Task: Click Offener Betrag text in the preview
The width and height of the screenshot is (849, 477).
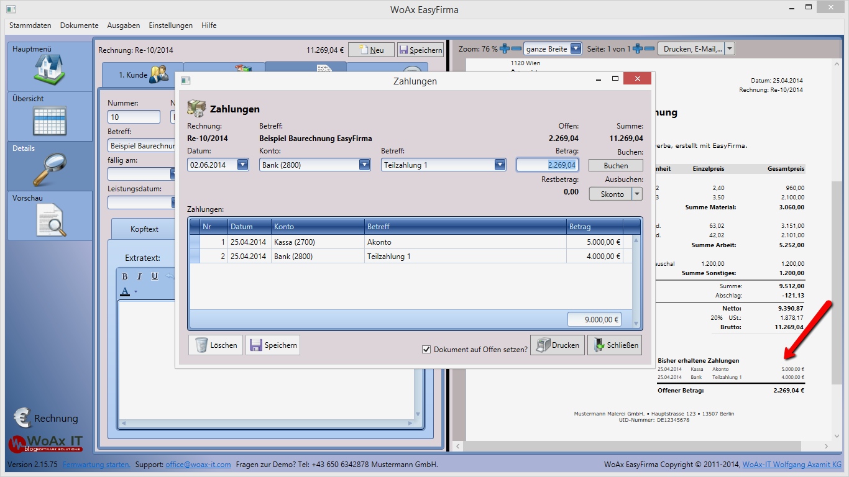Action: (x=681, y=391)
